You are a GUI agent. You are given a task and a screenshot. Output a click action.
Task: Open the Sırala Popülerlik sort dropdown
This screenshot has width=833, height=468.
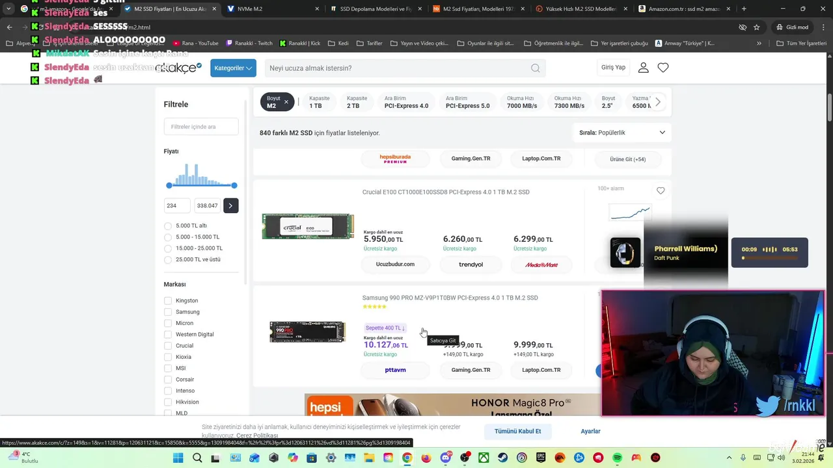click(x=622, y=133)
